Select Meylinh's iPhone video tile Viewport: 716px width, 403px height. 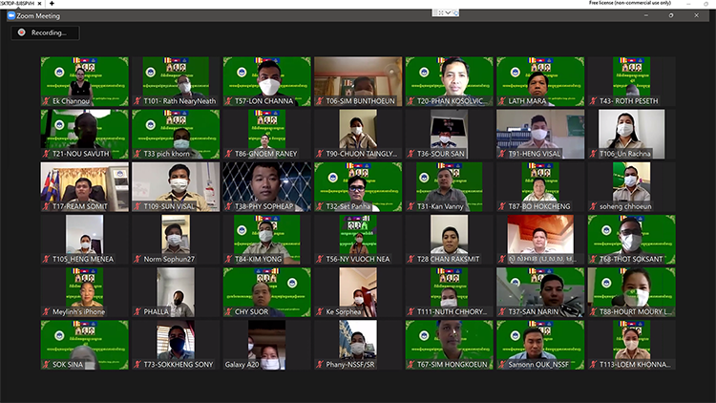[x=84, y=292]
